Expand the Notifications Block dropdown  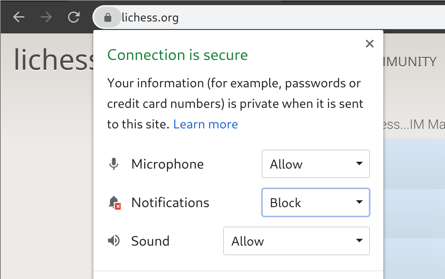coord(315,202)
